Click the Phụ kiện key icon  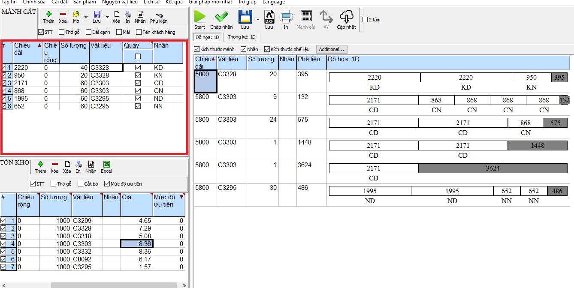(x=159, y=15)
